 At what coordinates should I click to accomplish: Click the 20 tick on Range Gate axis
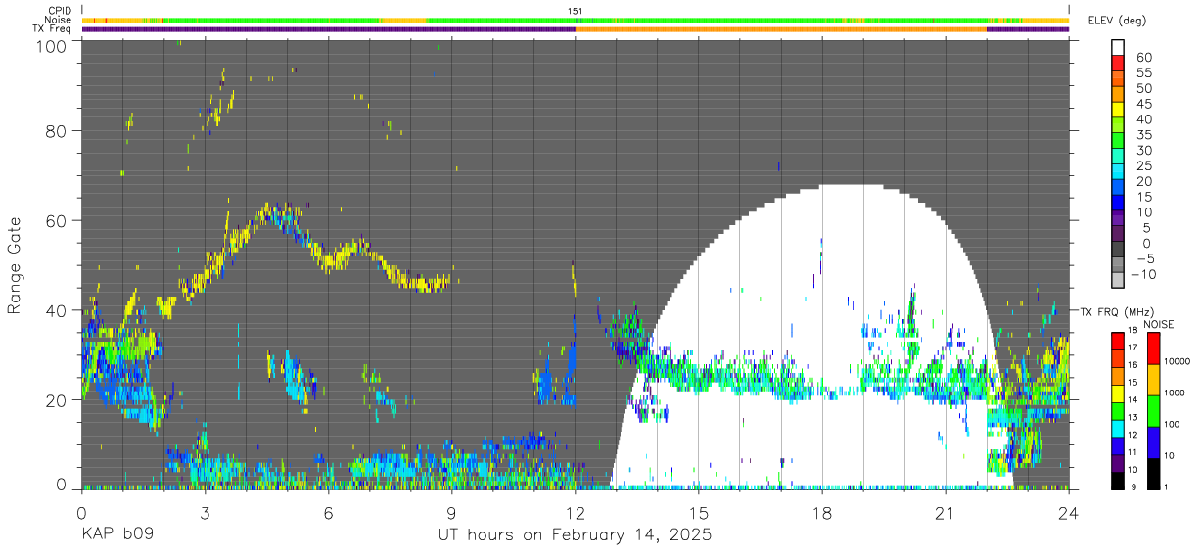coord(57,399)
